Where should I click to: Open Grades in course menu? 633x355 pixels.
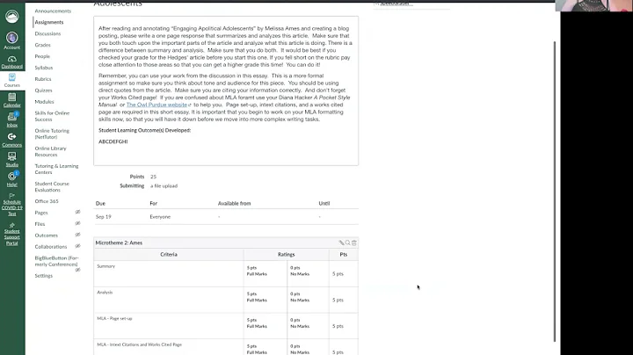(x=42, y=45)
